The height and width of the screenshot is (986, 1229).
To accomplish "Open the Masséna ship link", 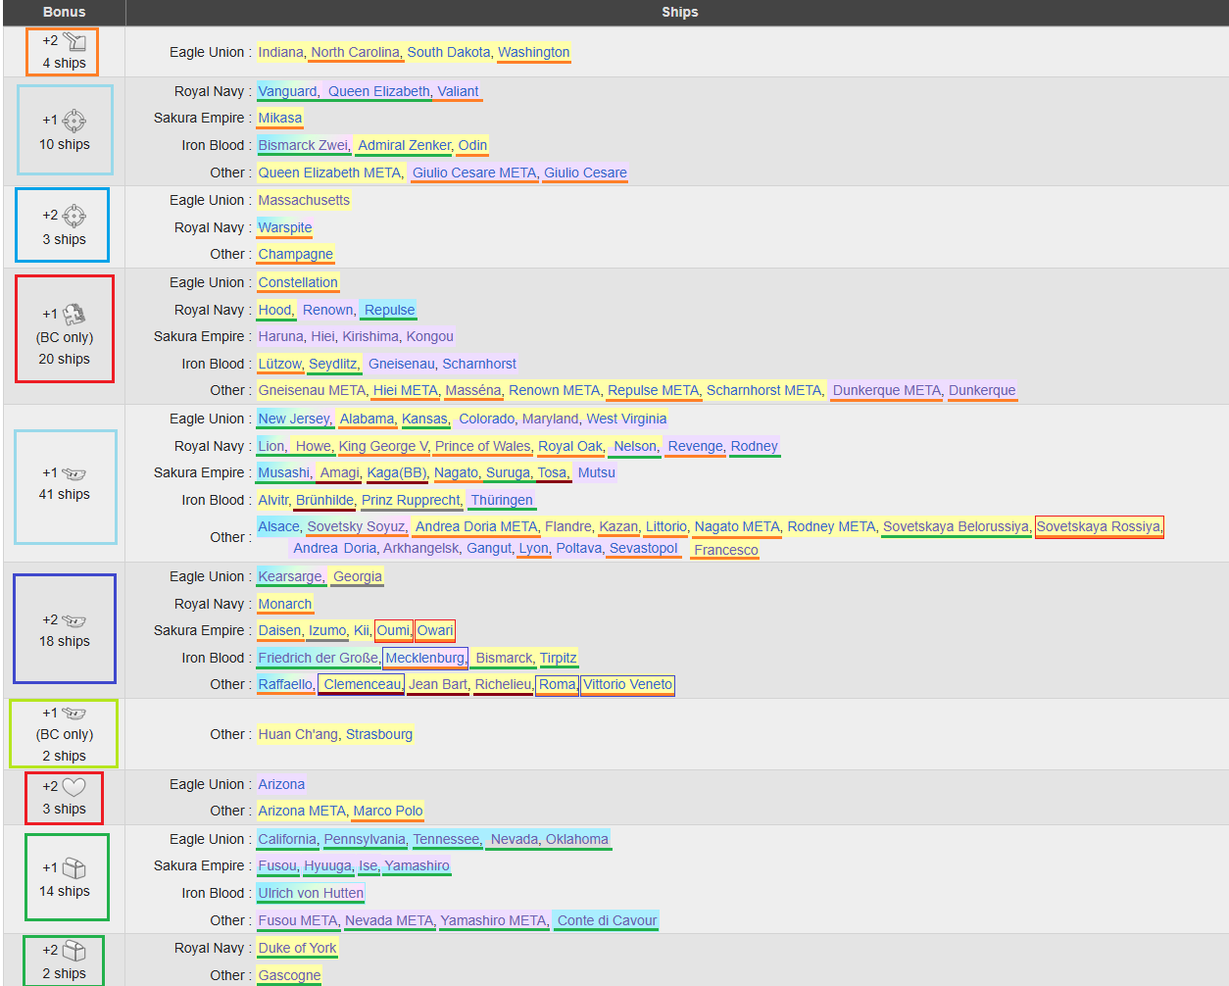I will 473,390.
